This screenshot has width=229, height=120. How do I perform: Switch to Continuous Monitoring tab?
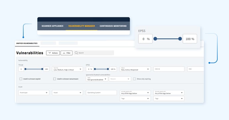pyautogui.click(x=113, y=26)
